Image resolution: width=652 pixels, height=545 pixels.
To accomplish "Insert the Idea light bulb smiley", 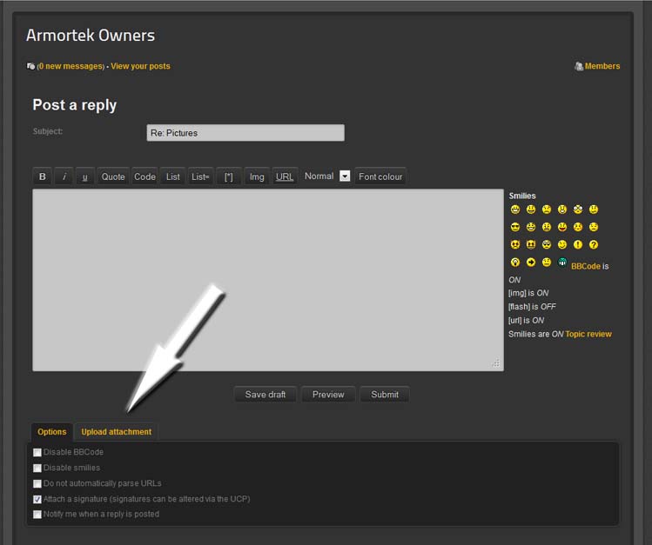I will 515,263.
